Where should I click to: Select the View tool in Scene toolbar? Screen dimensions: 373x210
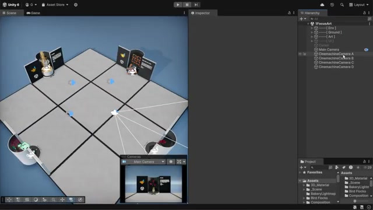click(9, 199)
